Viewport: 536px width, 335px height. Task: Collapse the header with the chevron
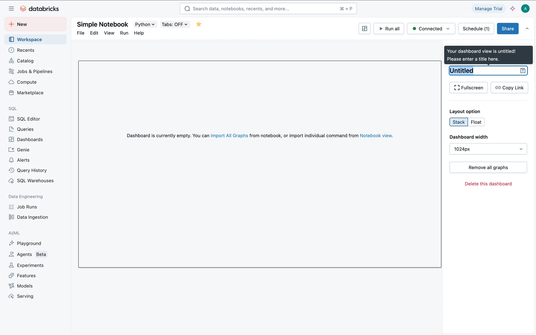click(527, 28)
